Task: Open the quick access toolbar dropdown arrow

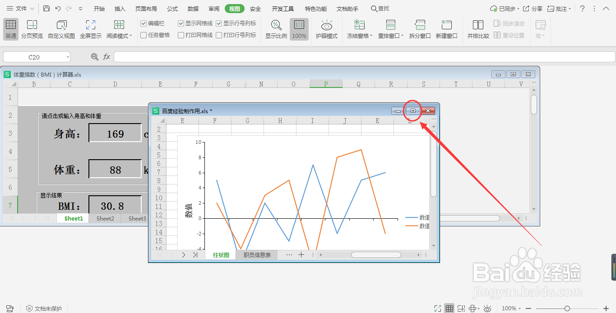Action: [80, 9]
